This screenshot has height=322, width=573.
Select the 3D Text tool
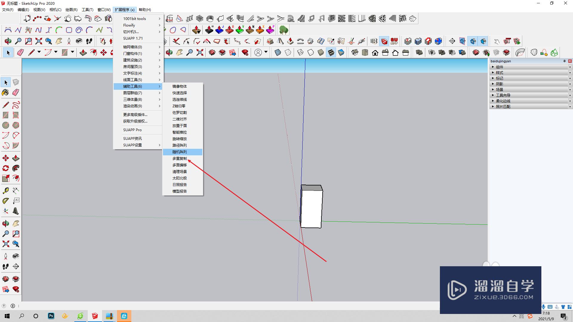(x=16, y=211)
